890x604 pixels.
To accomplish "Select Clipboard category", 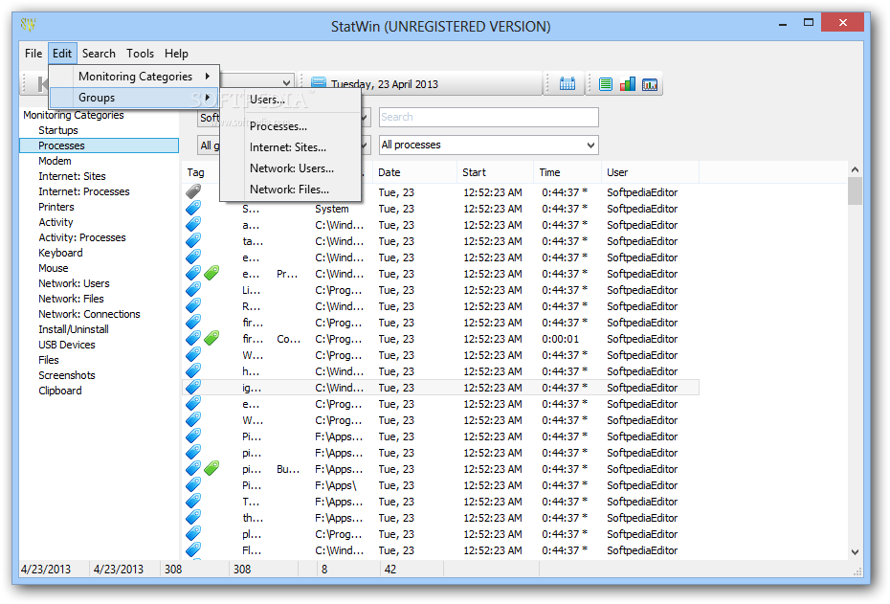I will tap(59, 391).
